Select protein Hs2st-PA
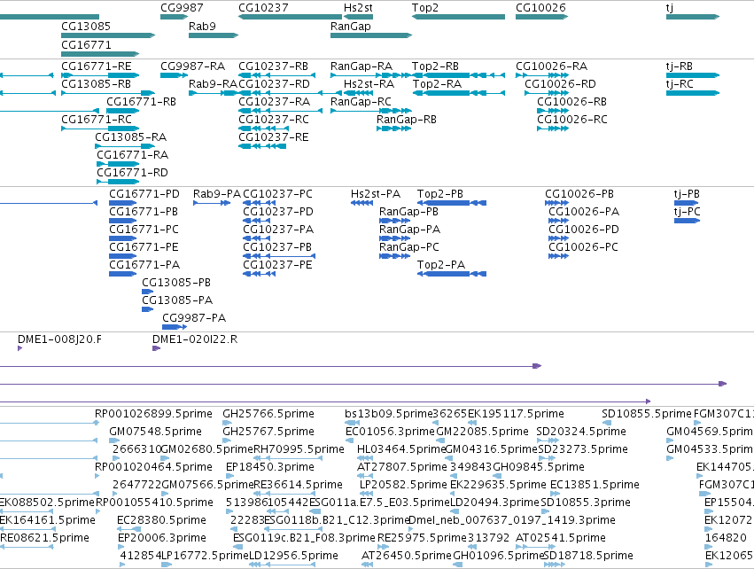This screenshot has height=569, width=754. click(376, 194)
